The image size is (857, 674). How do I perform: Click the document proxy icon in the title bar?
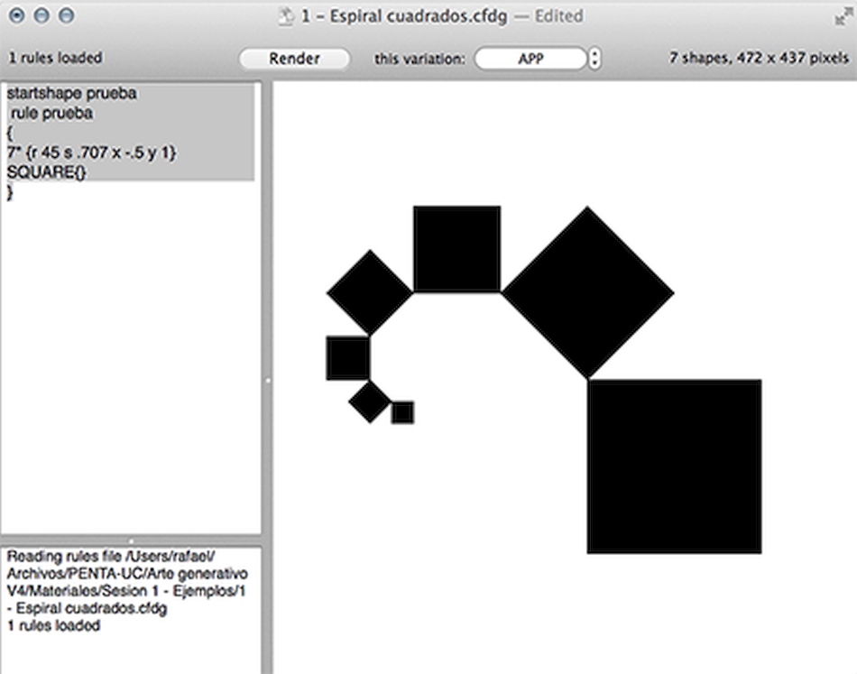click(286, 16)
